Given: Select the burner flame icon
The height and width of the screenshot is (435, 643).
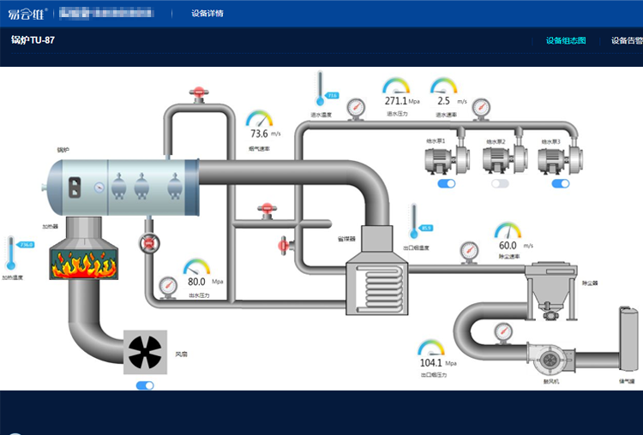Looking at the screenshot, I should (84, 262).
